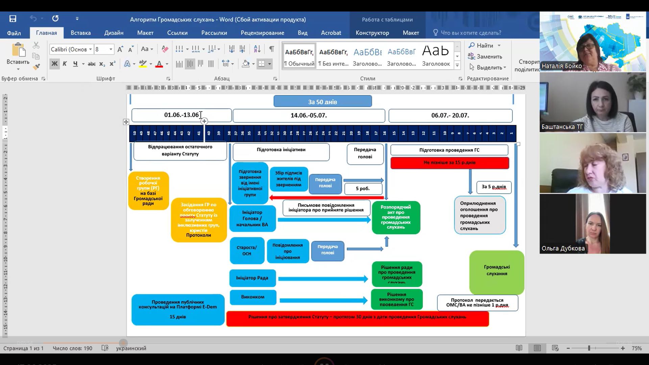Click the Shading paint bucket icon
Screen dimensions: 649x365
246,64
